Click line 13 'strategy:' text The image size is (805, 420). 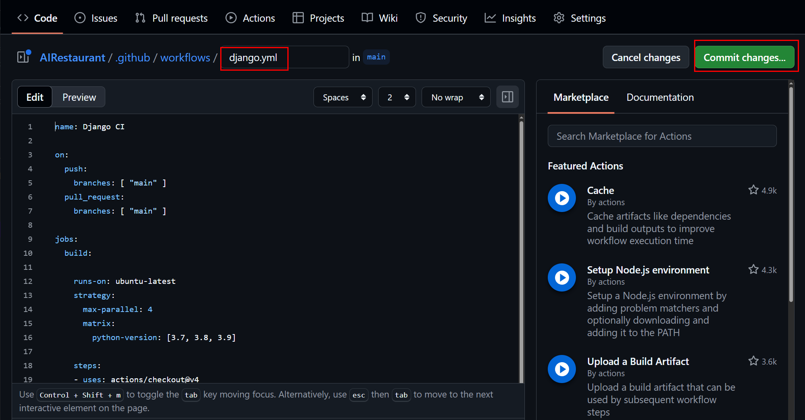[x=94, y=295]
